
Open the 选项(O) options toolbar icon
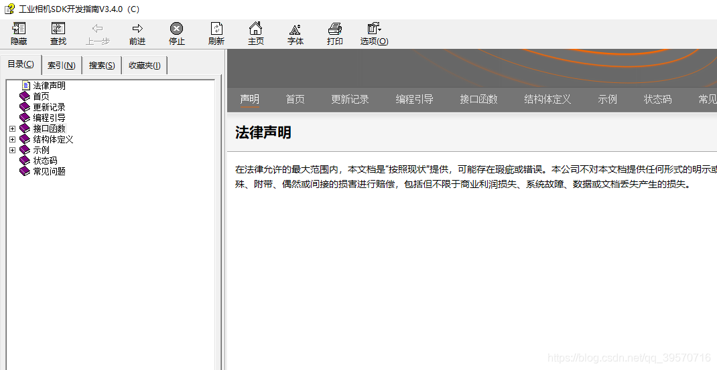[374, 28]
